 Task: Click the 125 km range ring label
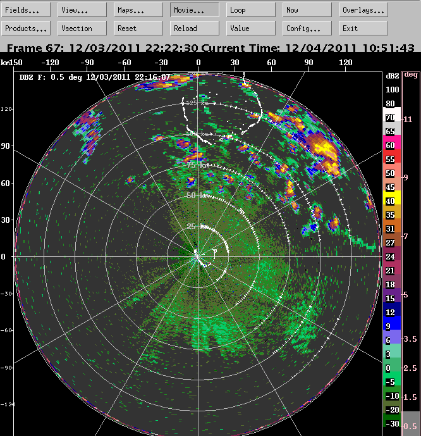tap(197, 103)
